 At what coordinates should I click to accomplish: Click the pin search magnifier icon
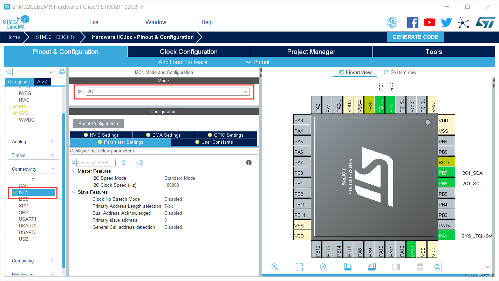coord(437,267)
